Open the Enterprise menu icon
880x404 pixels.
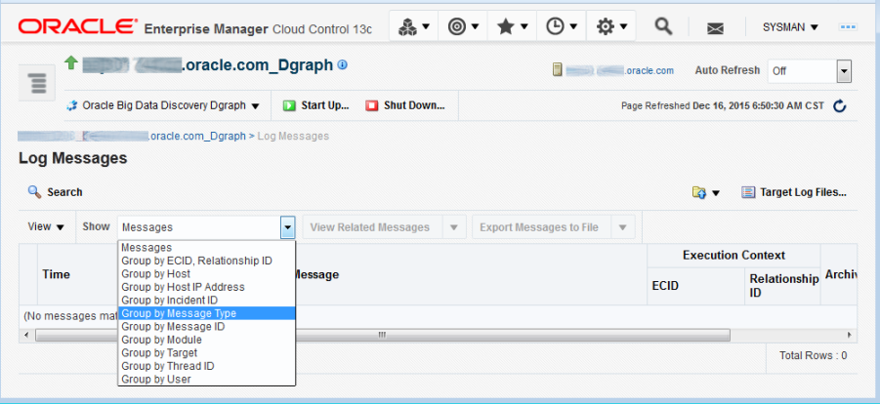click(x=413, y=26)
